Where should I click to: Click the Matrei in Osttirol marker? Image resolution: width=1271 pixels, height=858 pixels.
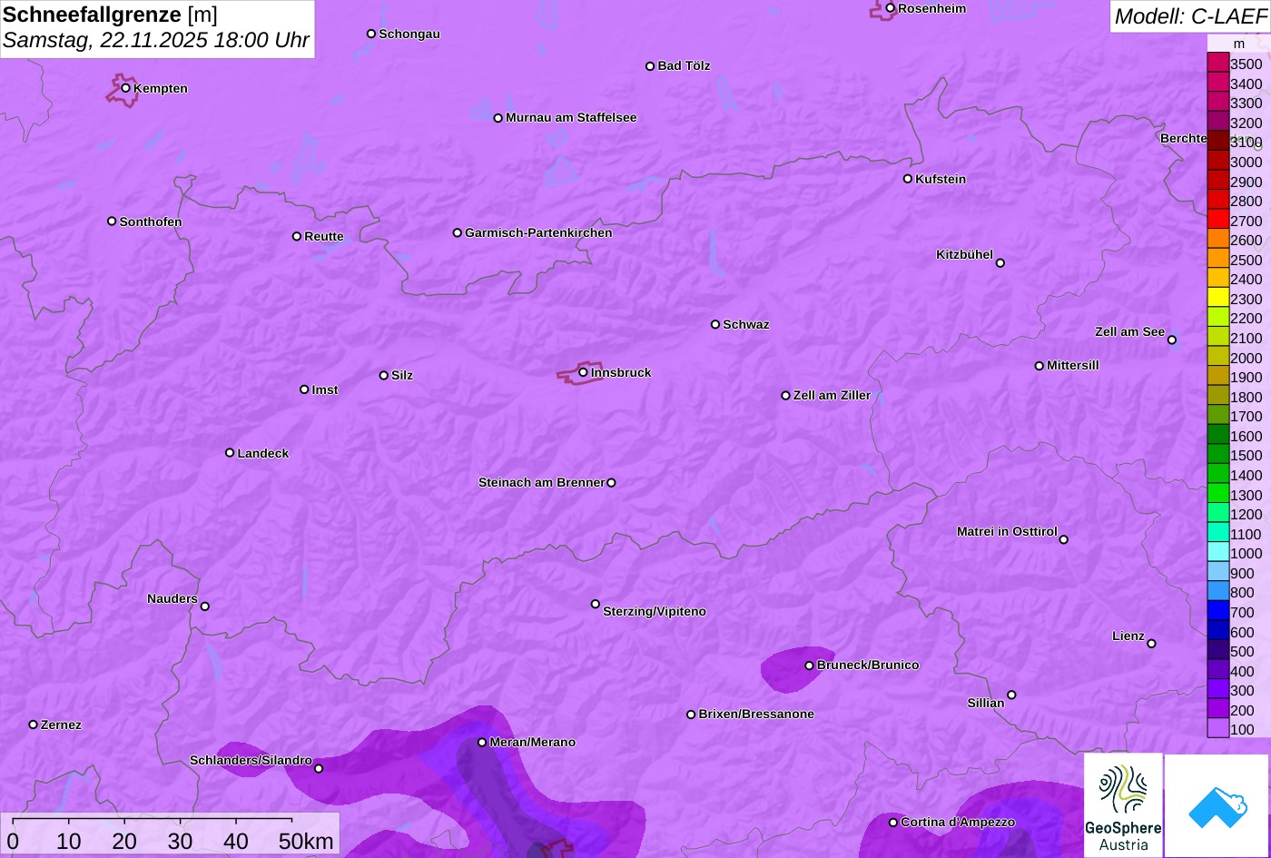1064,539
